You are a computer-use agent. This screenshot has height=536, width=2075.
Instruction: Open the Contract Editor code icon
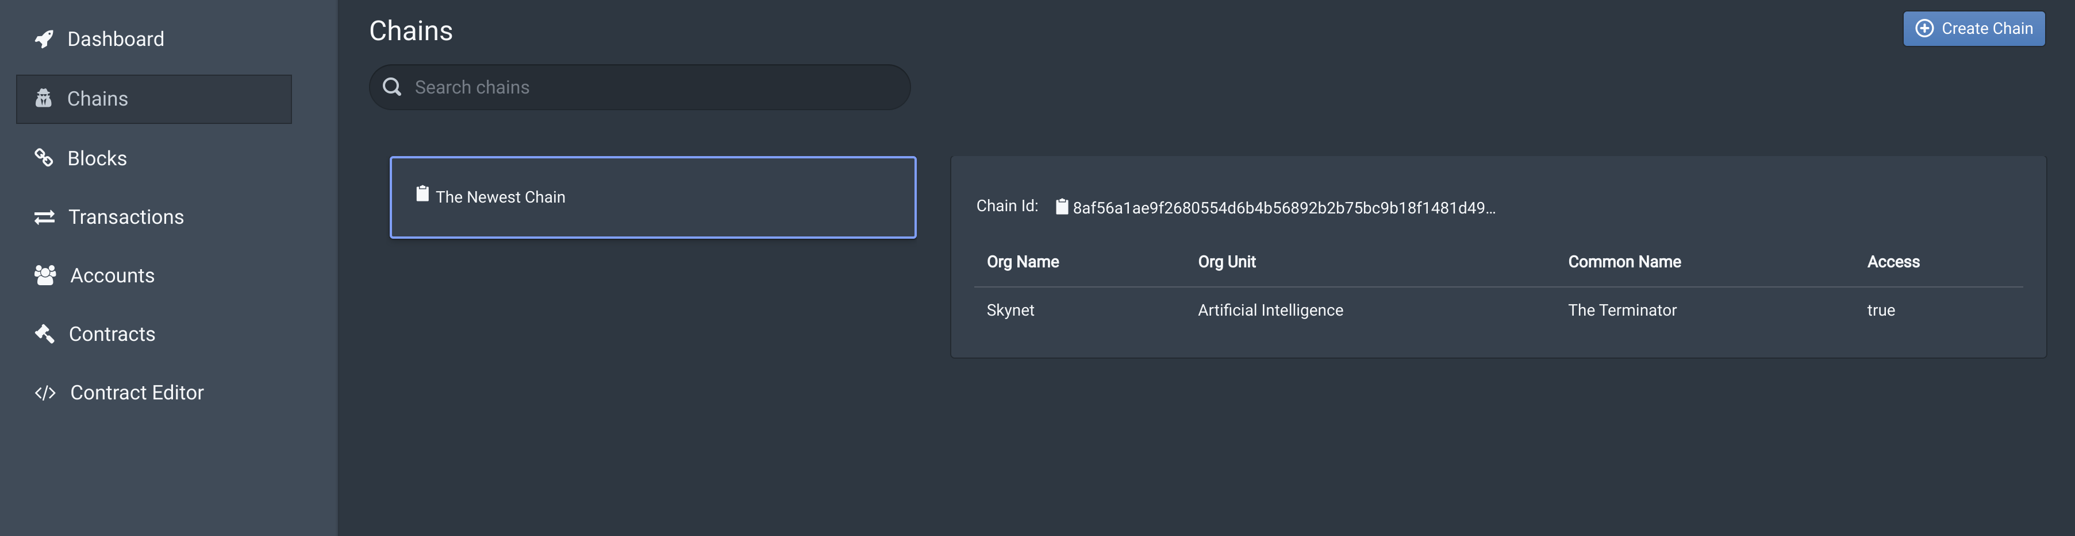[44, 392]
